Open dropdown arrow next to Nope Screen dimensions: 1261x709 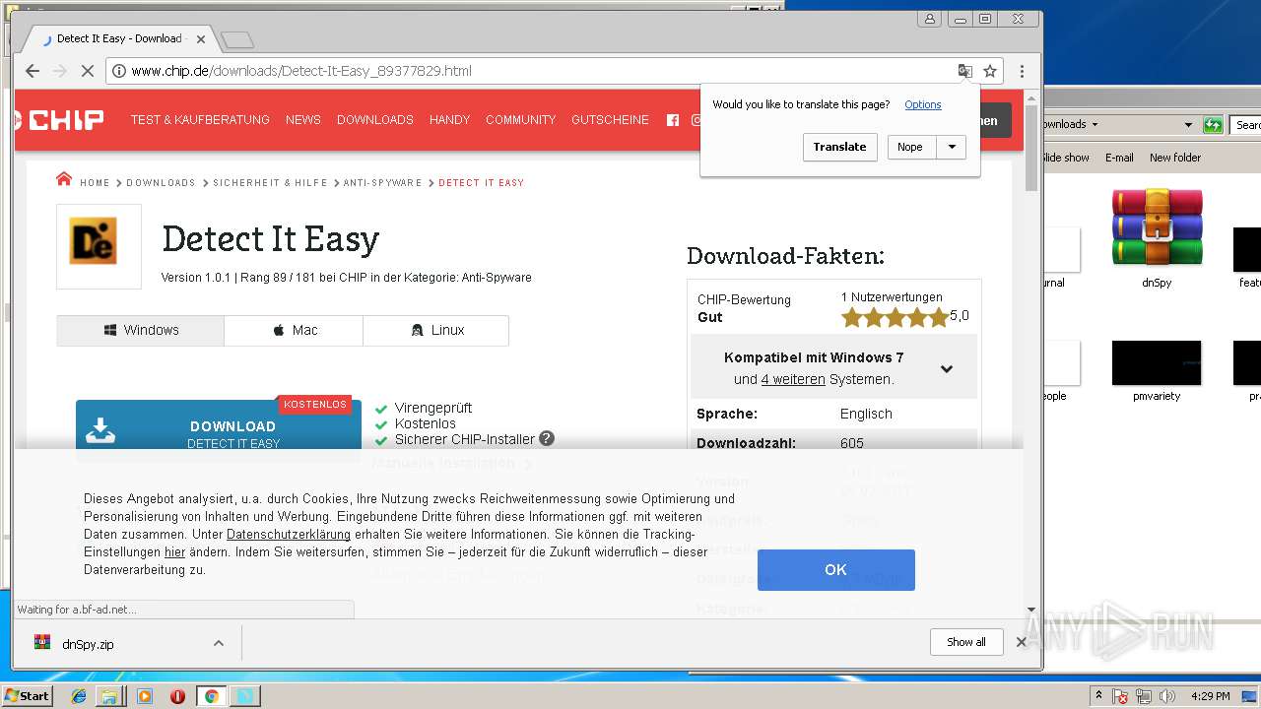(x=952, y=147)
